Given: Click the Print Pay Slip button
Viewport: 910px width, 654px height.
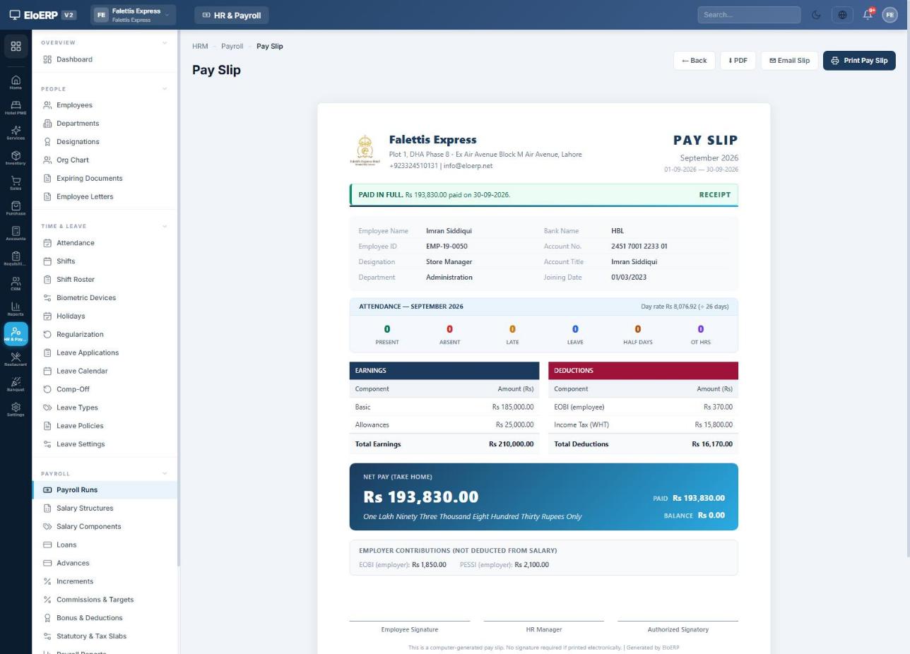Looking at the screenshot, I should tap(859, 61).
